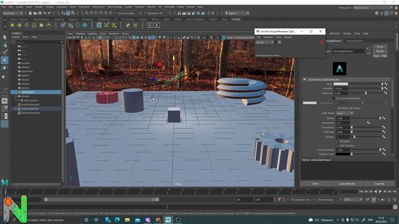
Task: Activate the Paint Selection tool
Action: pyautogui.click(x=4, y=52)
